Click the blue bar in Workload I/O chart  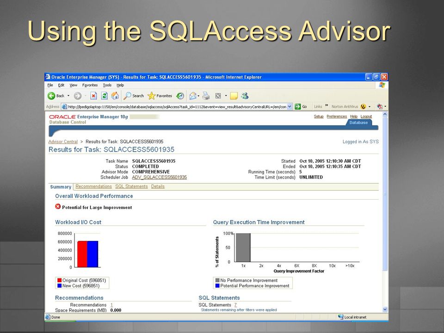coord(92,254)
